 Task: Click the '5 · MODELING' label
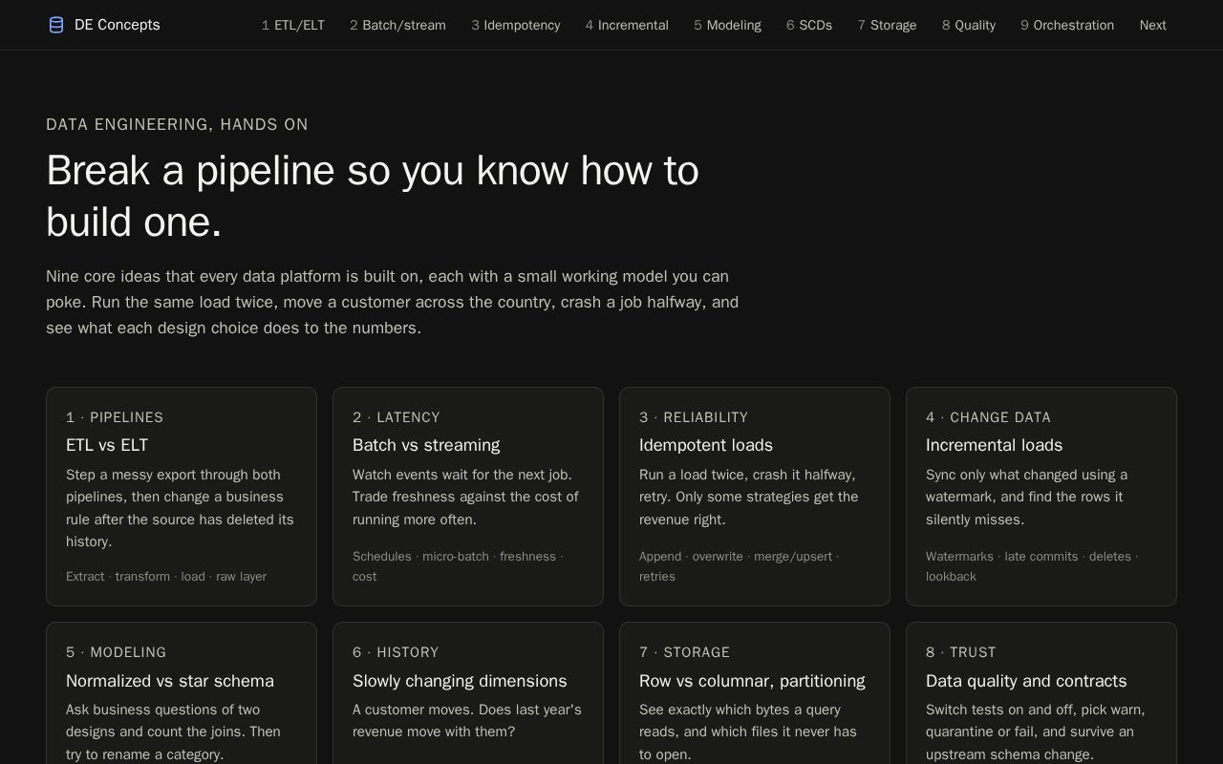[x=117, y=652]
